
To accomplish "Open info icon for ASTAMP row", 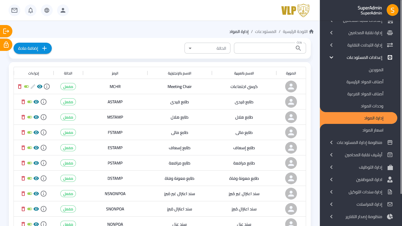I will [44, 102].
